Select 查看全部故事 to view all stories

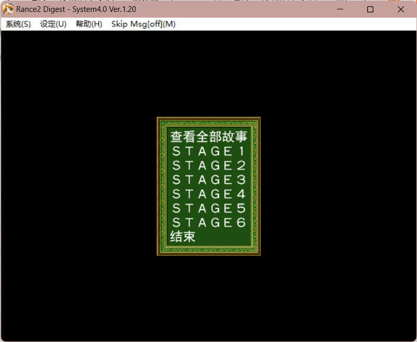tap(208, 137)
